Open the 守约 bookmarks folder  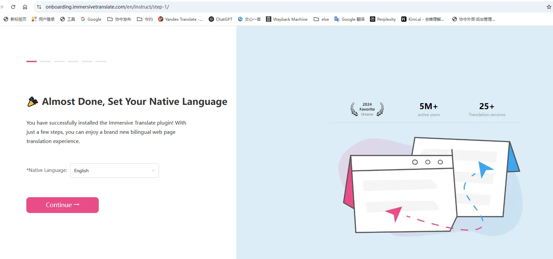[145, 19]
